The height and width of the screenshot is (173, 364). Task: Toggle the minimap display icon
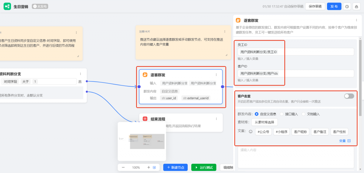(154, 167)
